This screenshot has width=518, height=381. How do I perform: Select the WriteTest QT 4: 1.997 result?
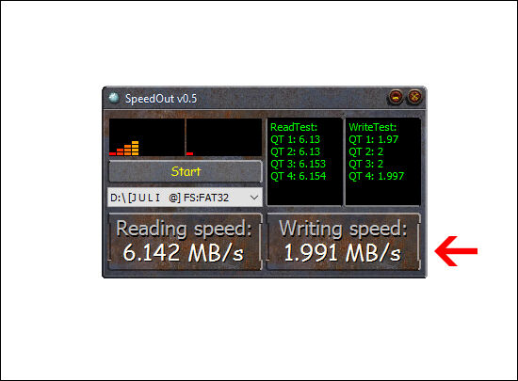click(x=377, y=176)
